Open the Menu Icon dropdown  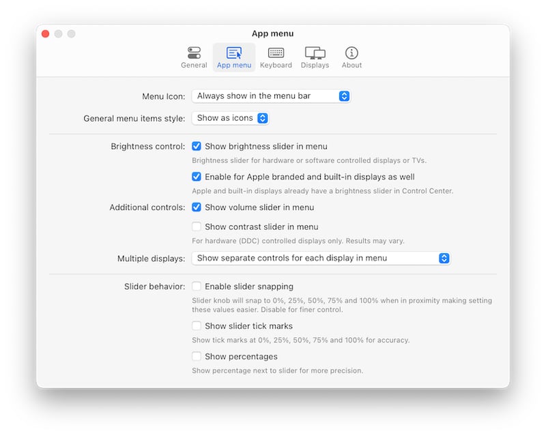coord(271,96)
